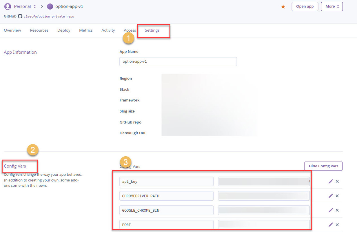Click the GitHub repo label
This screenshot has height=232, width=357.
pyautogui.click(x=130, y=122)
